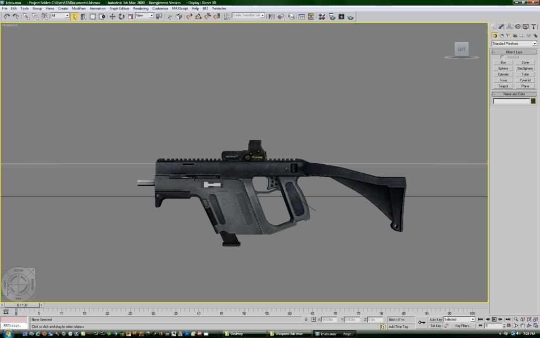The width and height of the screenshot is (540, 338).
Task: Select the Cameras category icon
Action: click(x=515, y=35)
